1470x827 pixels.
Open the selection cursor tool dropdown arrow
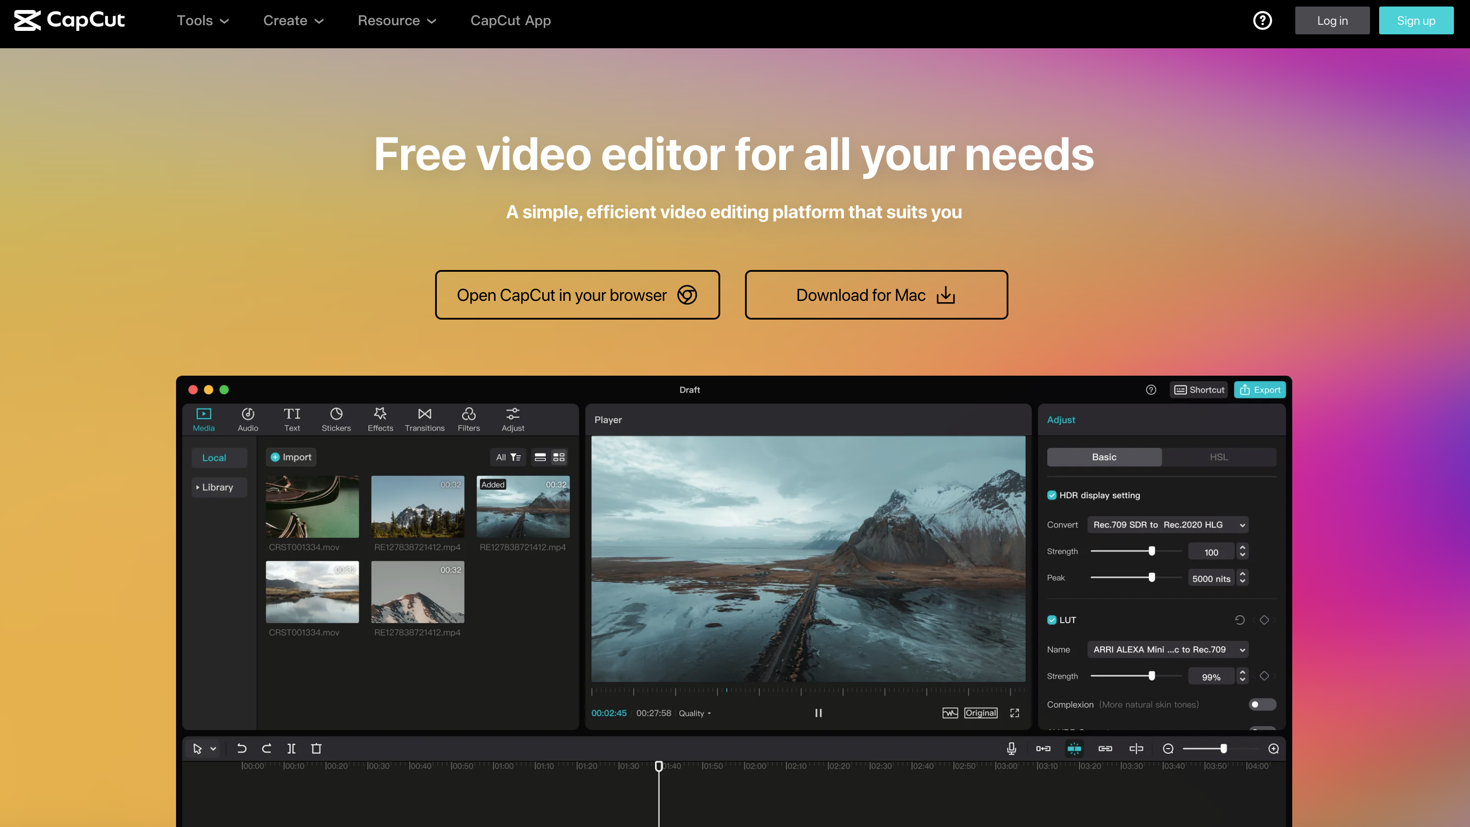click(x=213, y=749)
